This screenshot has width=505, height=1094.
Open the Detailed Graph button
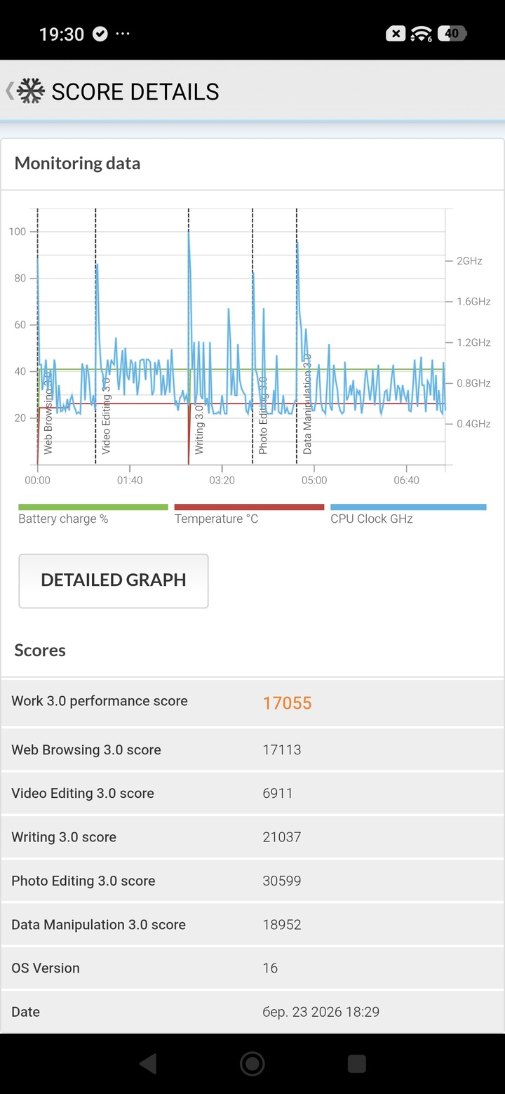coord(114,580)
